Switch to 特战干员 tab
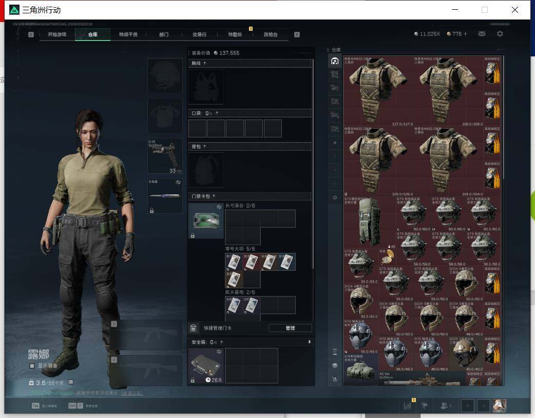Viewport: 535px width, 418px height. pyautogui.click(x=128, y=34)
